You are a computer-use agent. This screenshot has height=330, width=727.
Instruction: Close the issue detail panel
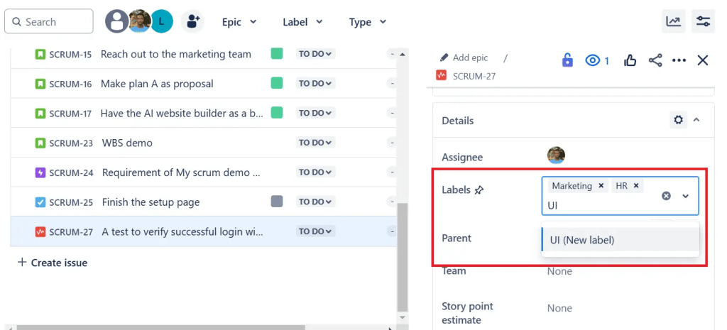pos(703,60)
